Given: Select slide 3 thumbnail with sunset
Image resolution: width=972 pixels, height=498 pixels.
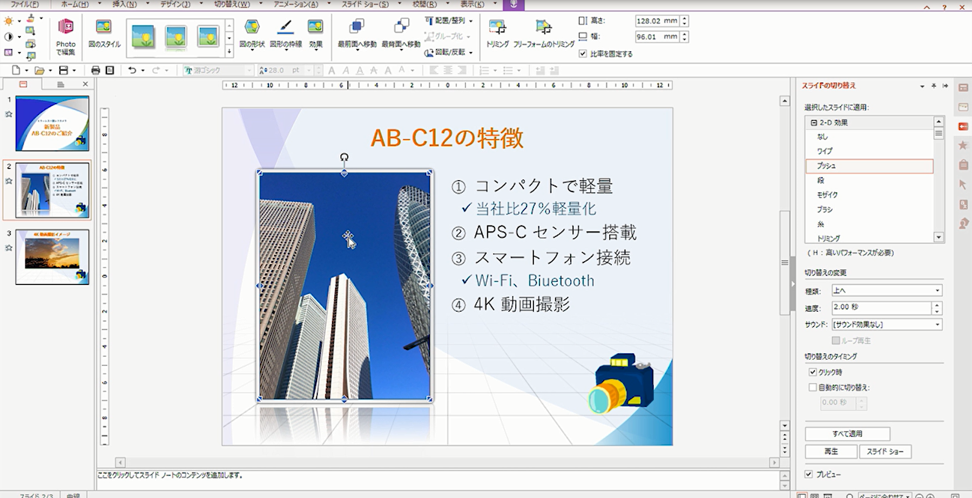Looking at the screenshot, I should 52,257.
